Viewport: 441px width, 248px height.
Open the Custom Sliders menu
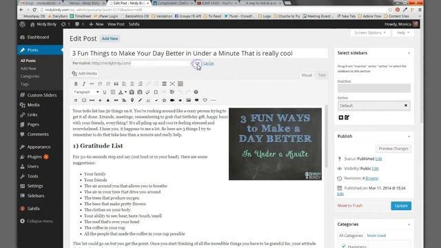click(42, 95)
